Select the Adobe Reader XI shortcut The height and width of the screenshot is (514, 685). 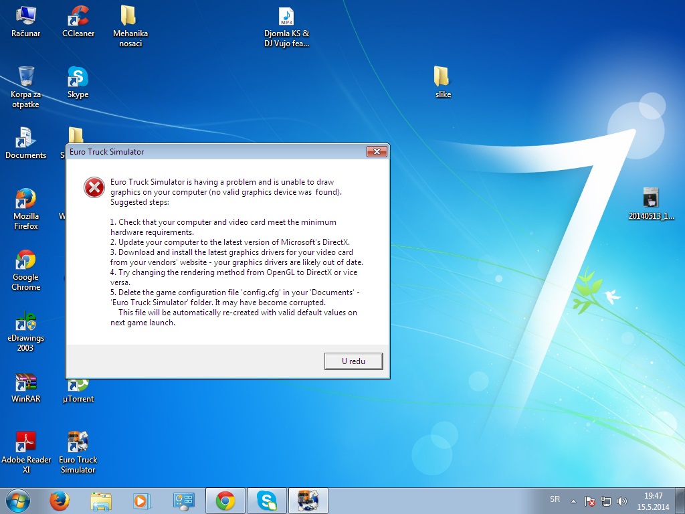tap(26, 452)
